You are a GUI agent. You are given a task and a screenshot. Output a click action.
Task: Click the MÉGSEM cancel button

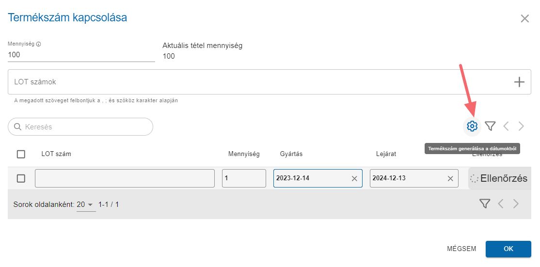(x=461, y=249)
